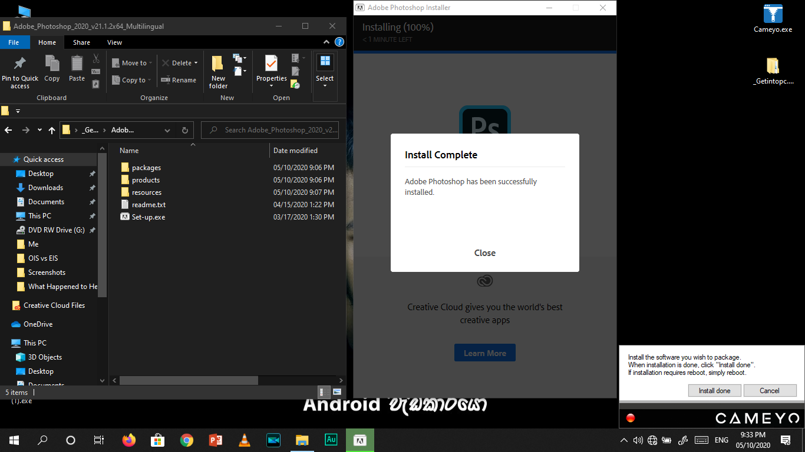805x452 pixels.
Task: Switch to the Home ribbon tab
Action: pos(47,42)
